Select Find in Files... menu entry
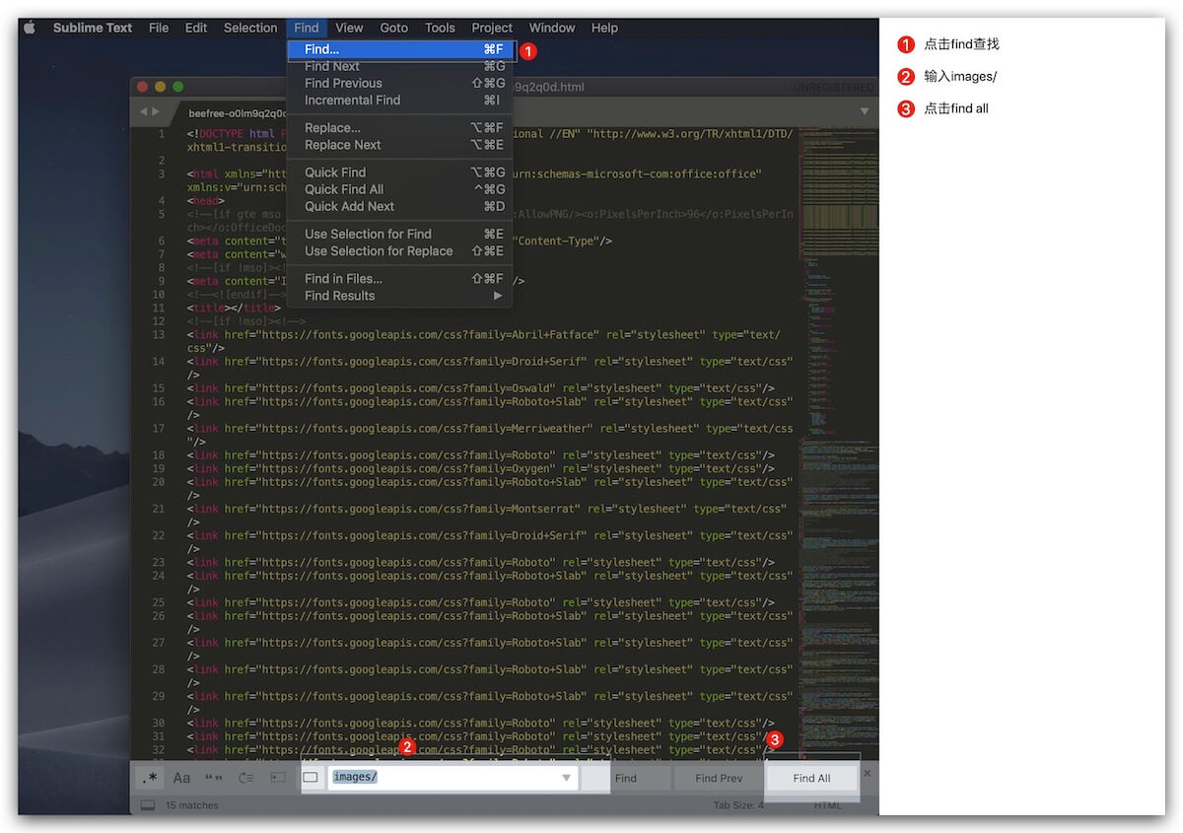 pyautogui.click(x=343, y=279)
